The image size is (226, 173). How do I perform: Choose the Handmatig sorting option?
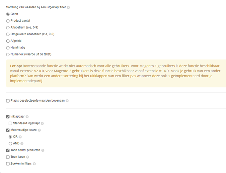click(x=8, y=48)
